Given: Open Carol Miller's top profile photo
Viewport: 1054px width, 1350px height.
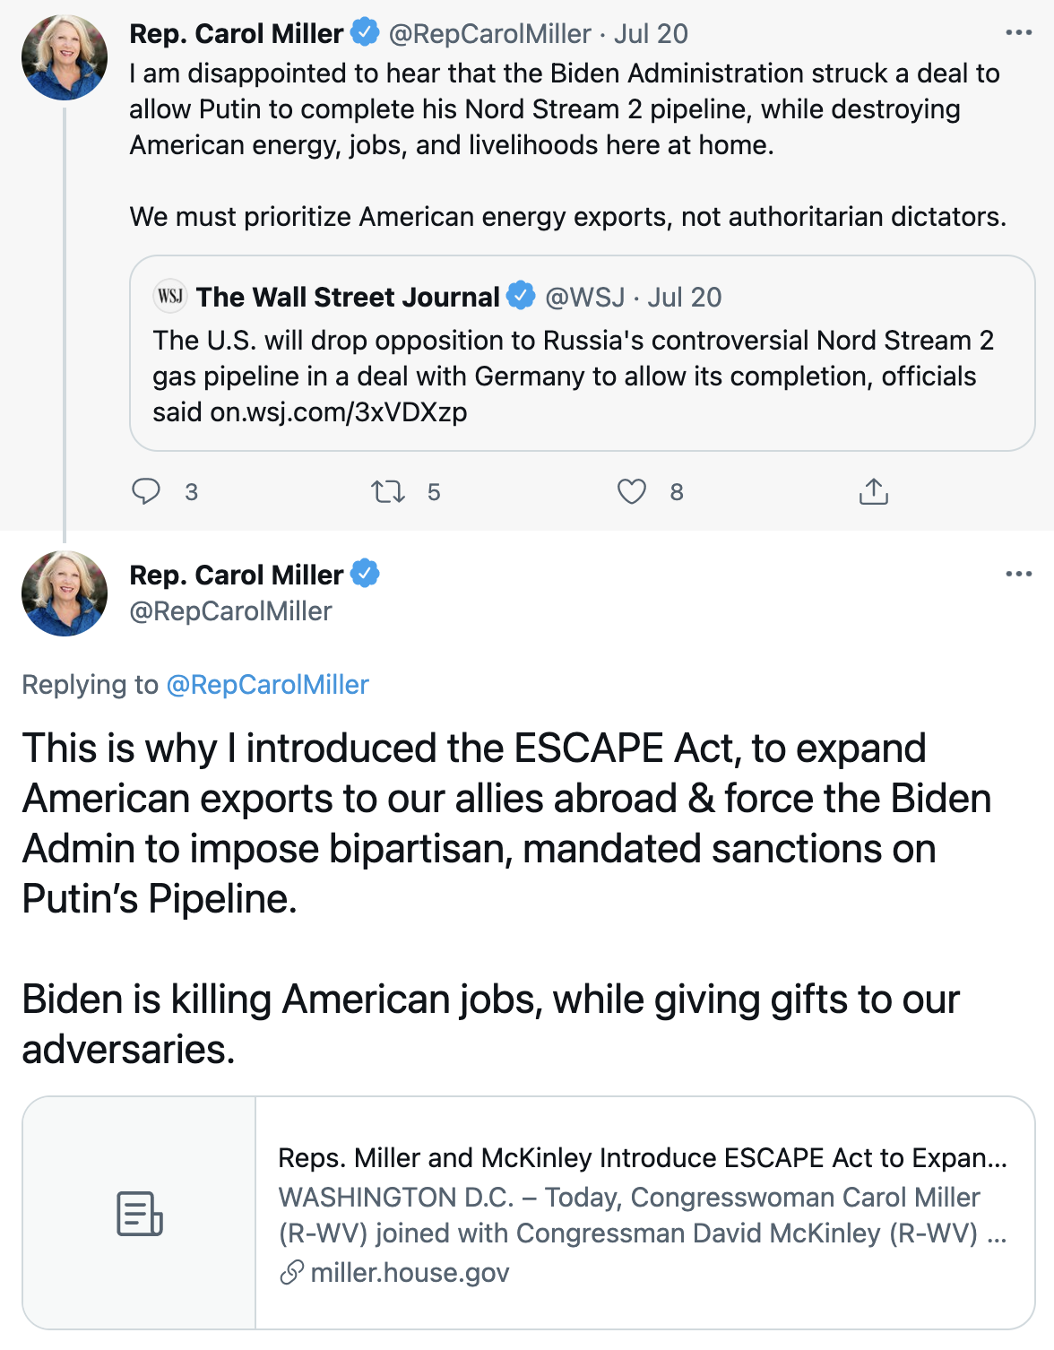Looking at the screenshot, I should coord(65,57).
